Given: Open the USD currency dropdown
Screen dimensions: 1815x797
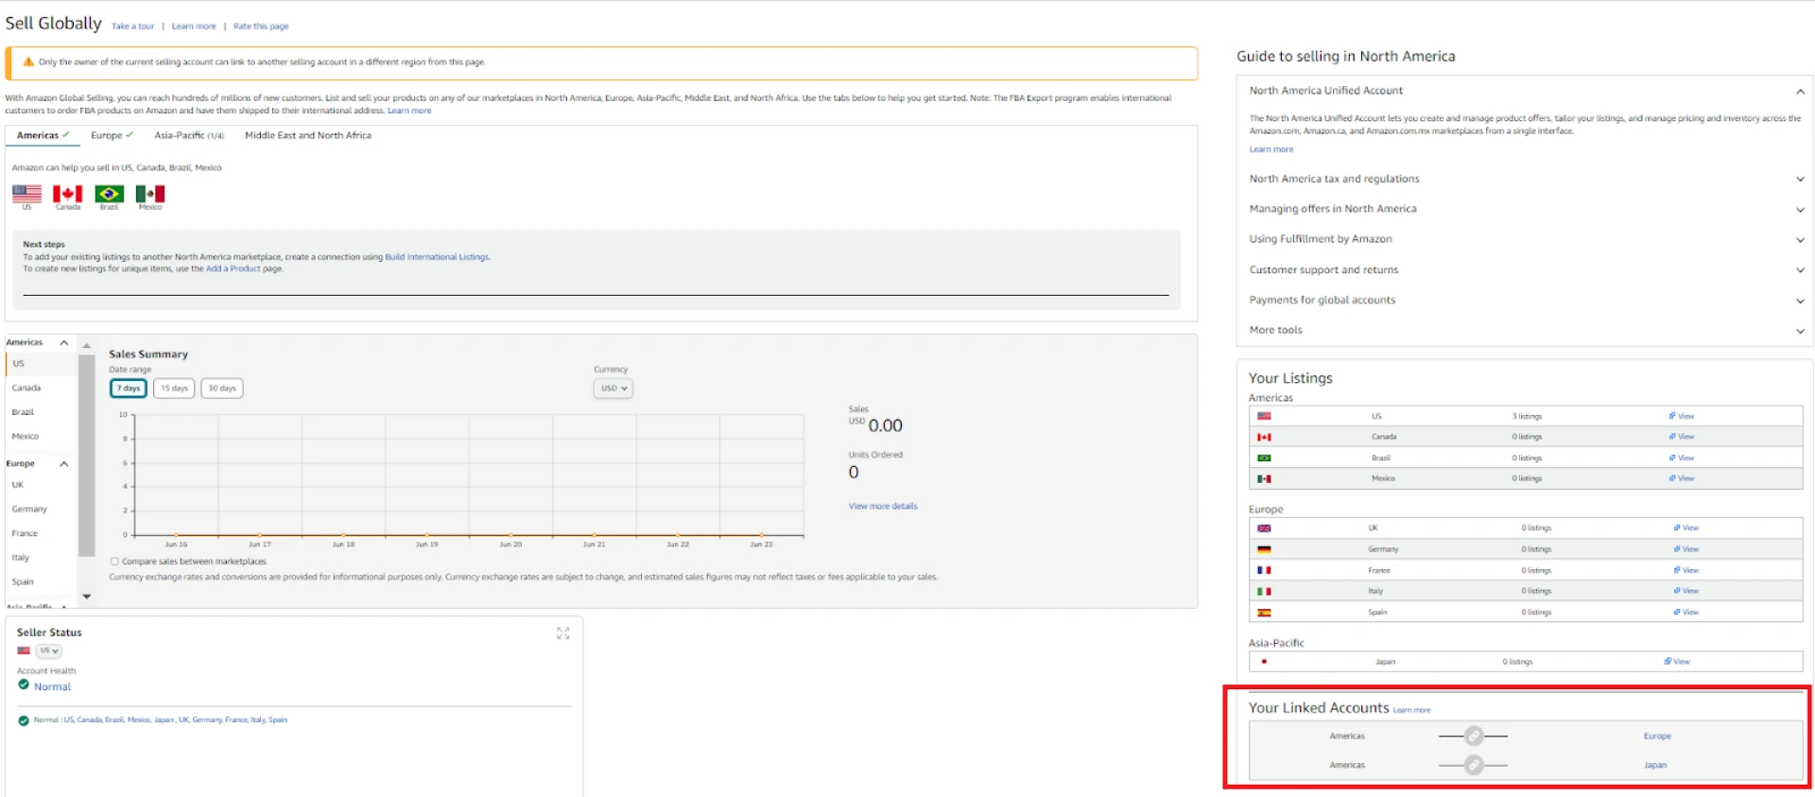Looking at the screenshot, I should pyautogui.click(x=614, y=389).
